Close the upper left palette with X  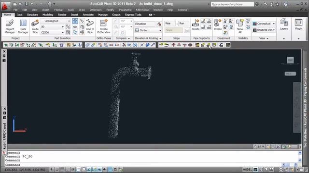pyautogui.click(x=4, y=51)
